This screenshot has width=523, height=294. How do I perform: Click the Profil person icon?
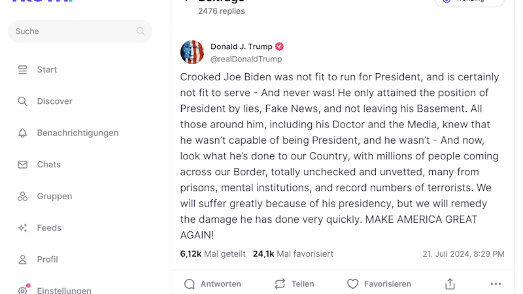(23, 259)
